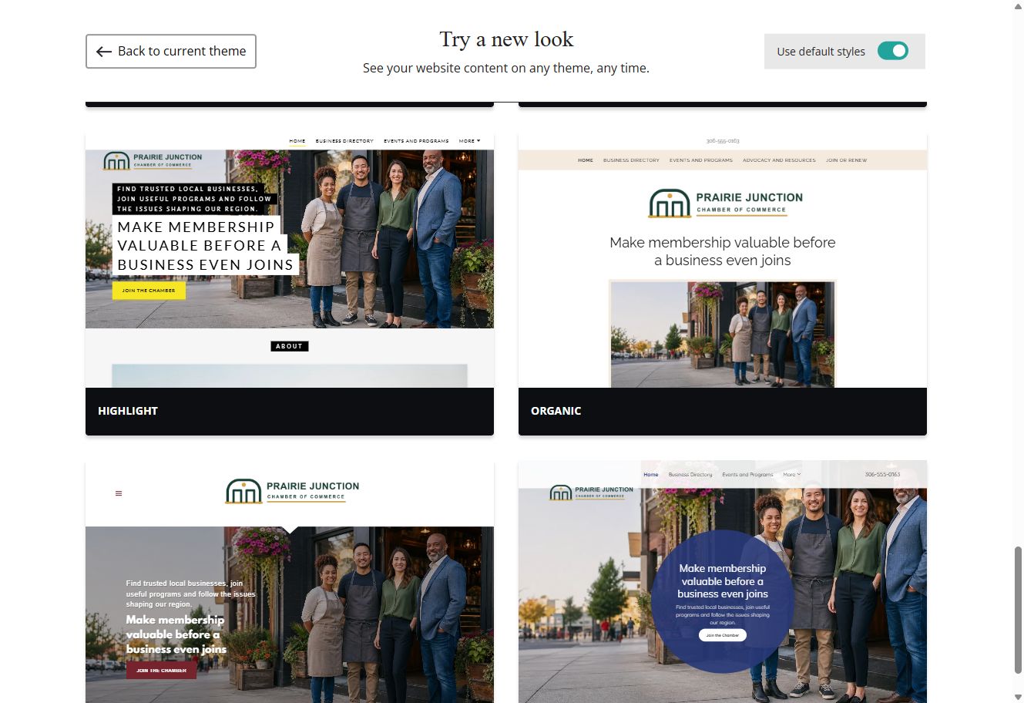
Task: Click the ORGANIC theme label bar
Action: pos(723,411)
